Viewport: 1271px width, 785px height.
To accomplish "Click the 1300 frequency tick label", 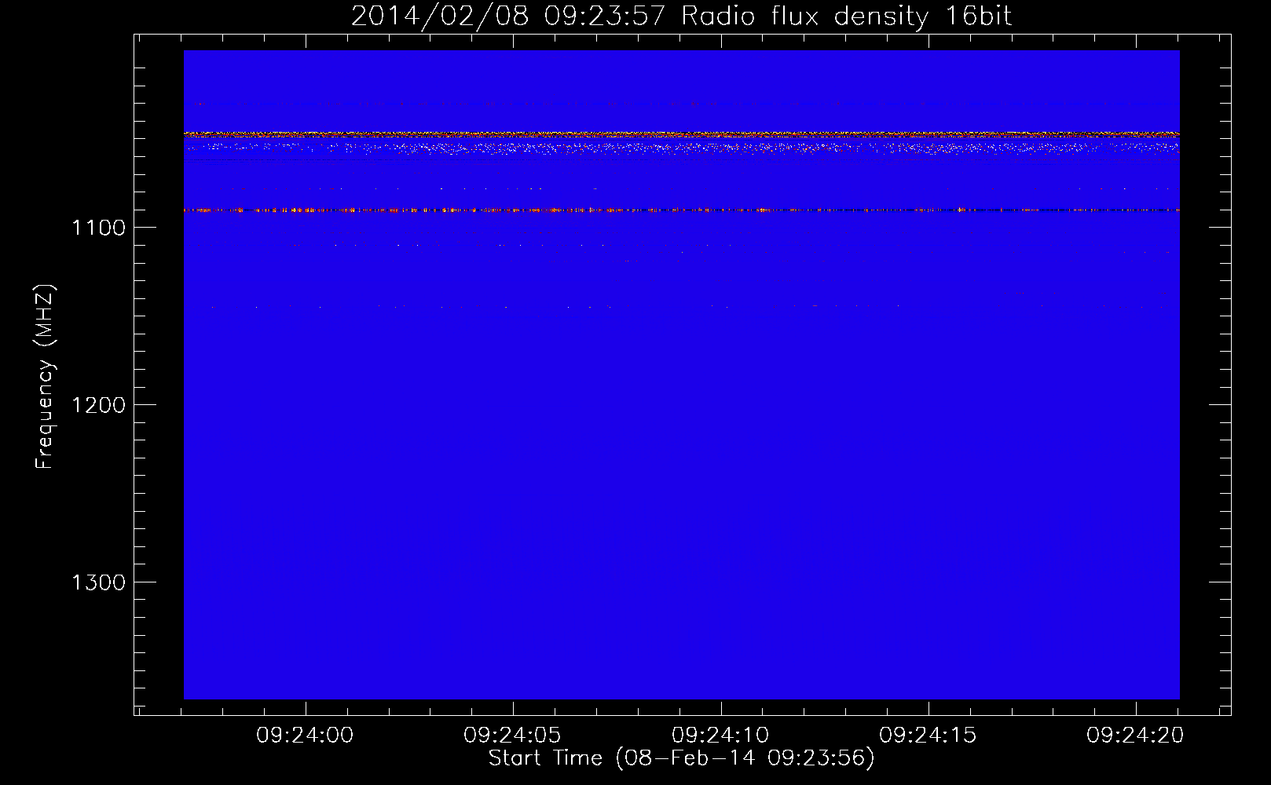I will (98, 582).
